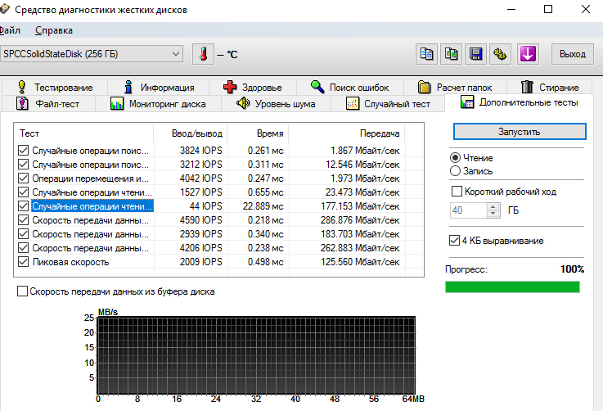Click the copy screenshot toolbar icon

point(451,54)
